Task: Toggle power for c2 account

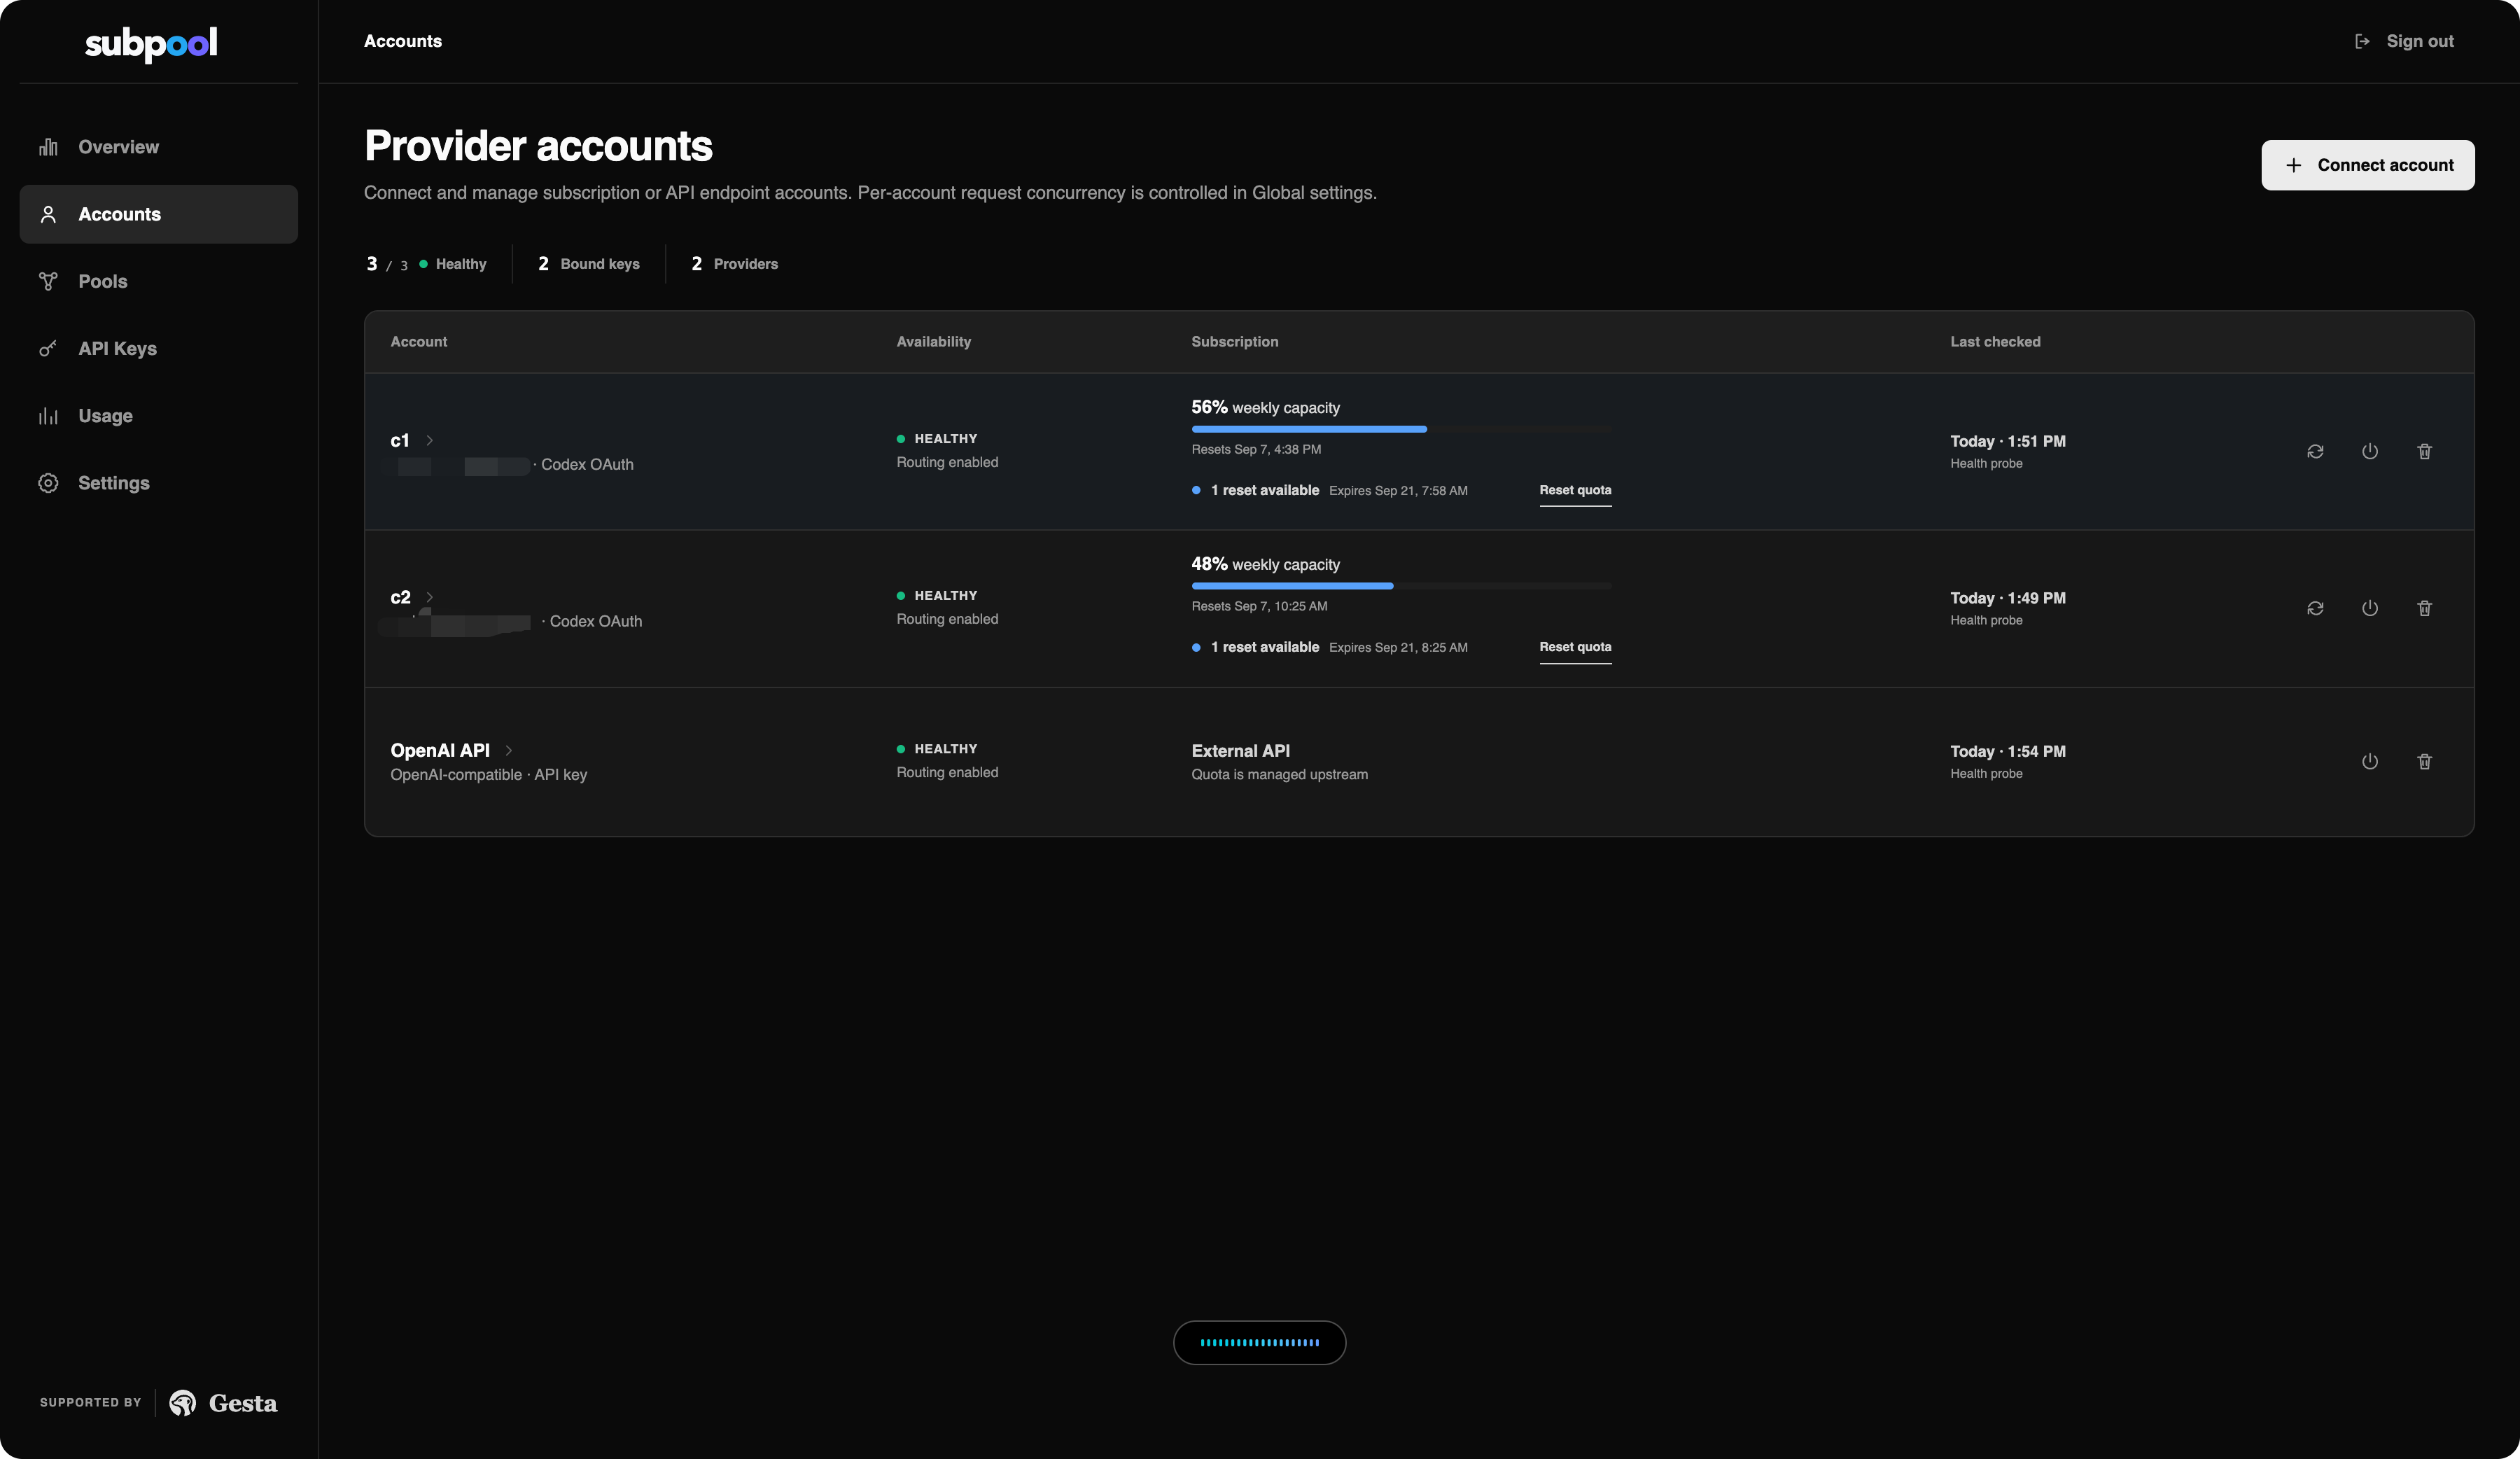Action: (x=2370, y=608)
